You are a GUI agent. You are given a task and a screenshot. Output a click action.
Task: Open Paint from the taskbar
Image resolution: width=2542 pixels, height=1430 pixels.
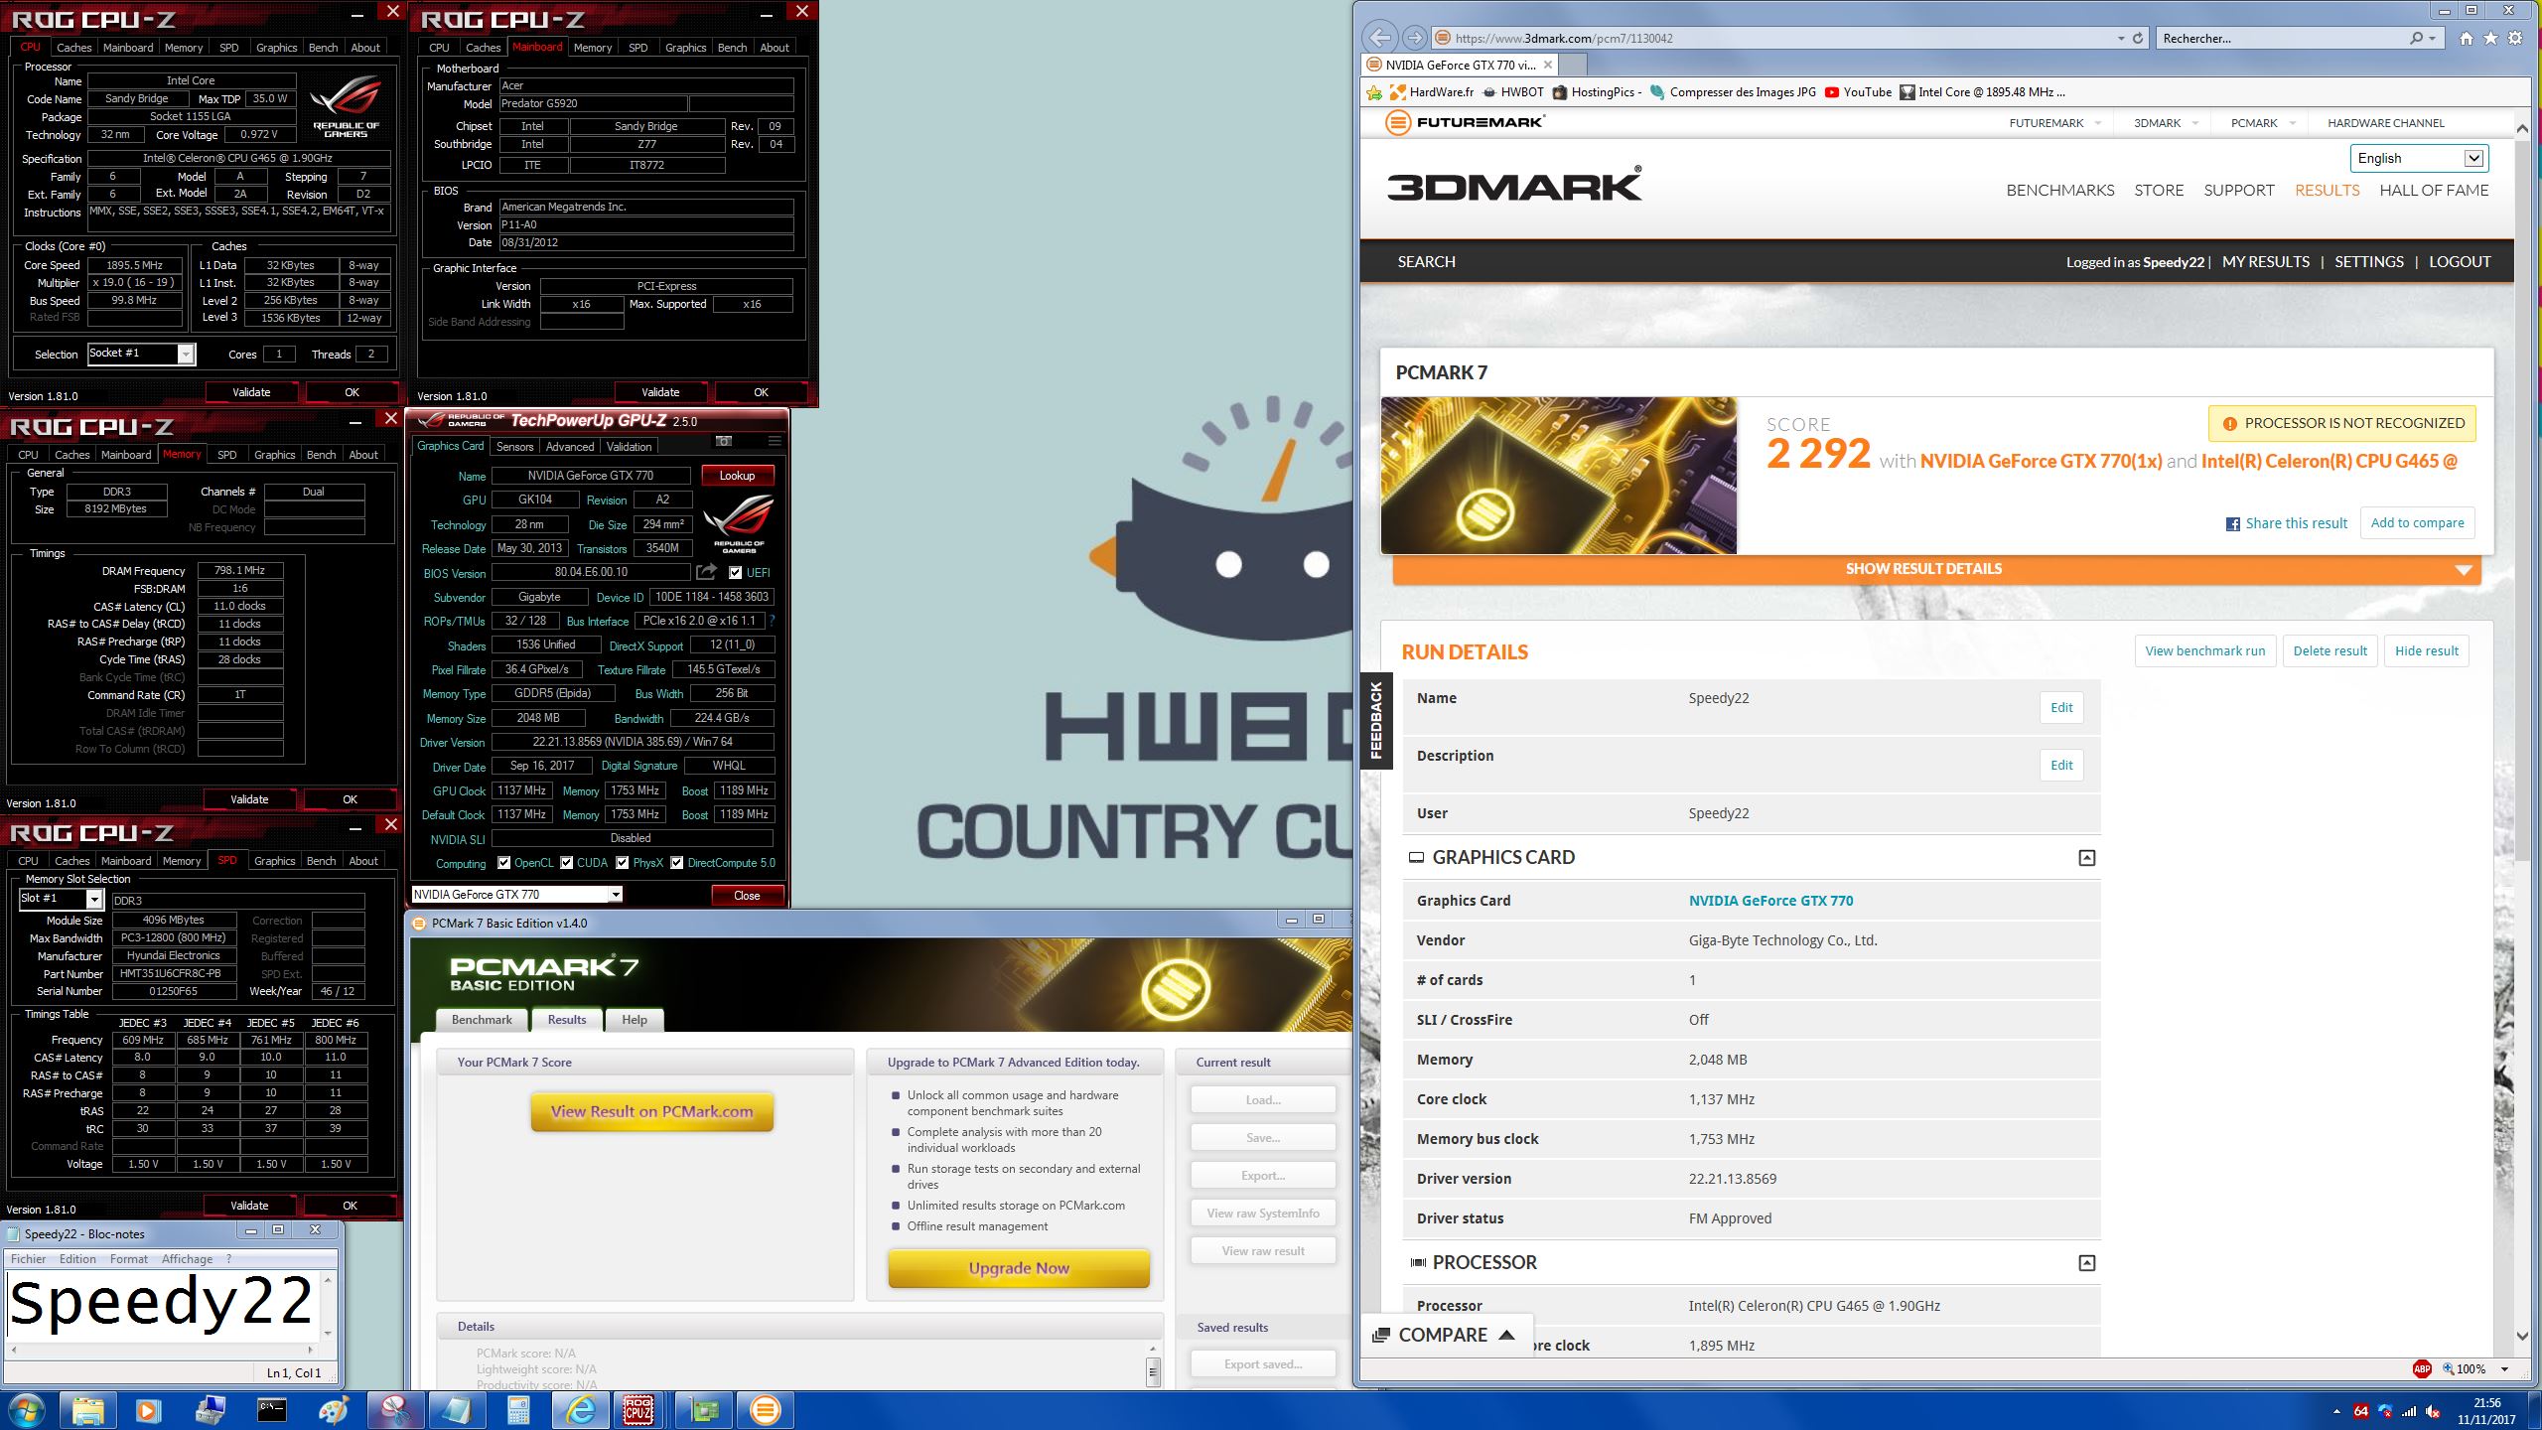tap(333, 1409)
